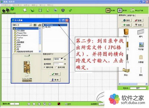
Task: Click the green book icon in toolbar
Action: 32,10
